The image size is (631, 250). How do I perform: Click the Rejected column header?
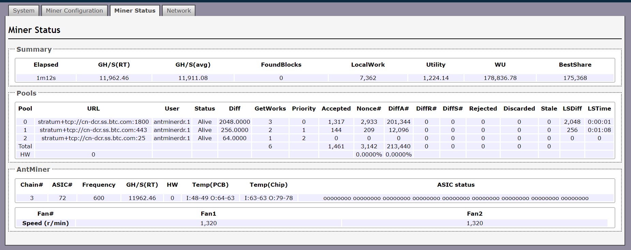(483, 109)
